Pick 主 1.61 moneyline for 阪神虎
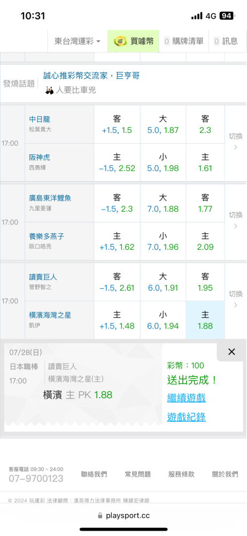The width and height of the screenshot is (247, 536). (205, 162)
